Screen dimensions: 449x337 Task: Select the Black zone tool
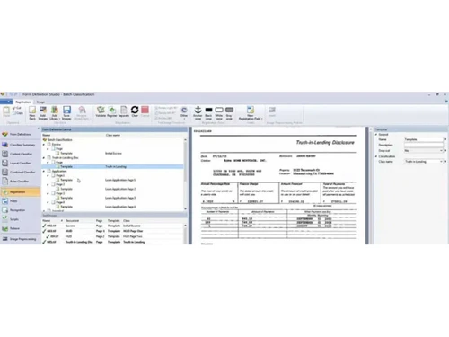click(208, 112)
